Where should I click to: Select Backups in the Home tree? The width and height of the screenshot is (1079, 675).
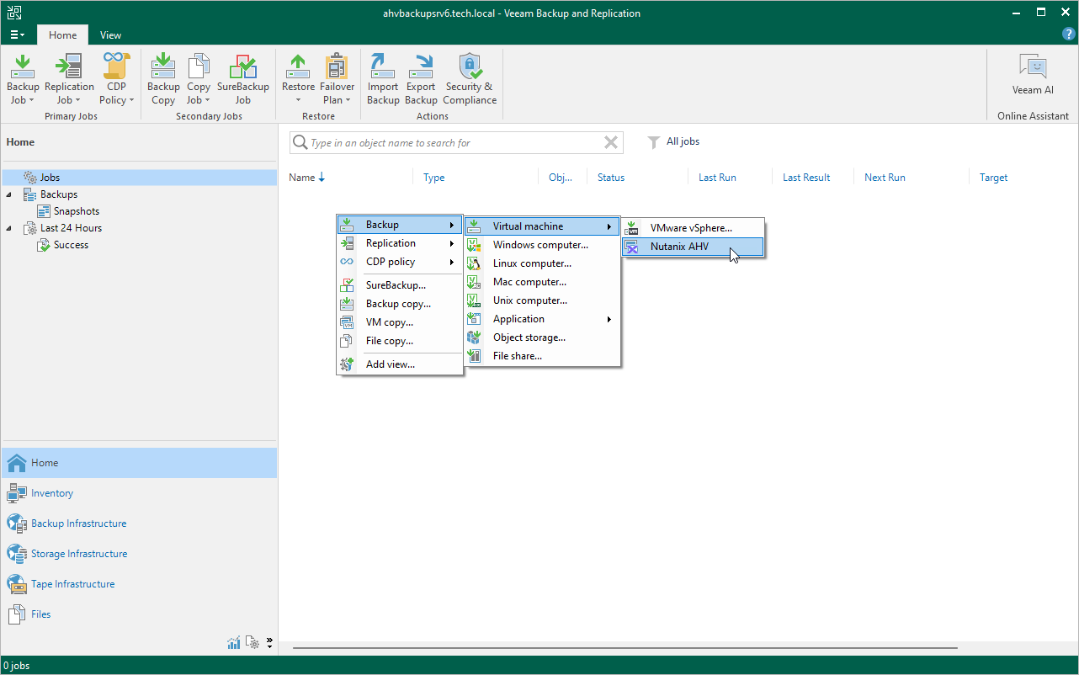pyautogui.click(x=59, y=194)
